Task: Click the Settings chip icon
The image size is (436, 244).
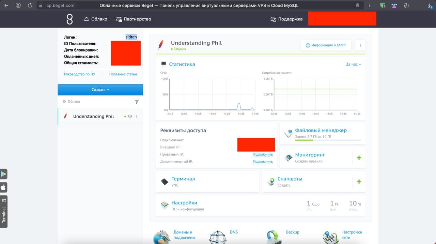Action: click(x=165, y=205)
